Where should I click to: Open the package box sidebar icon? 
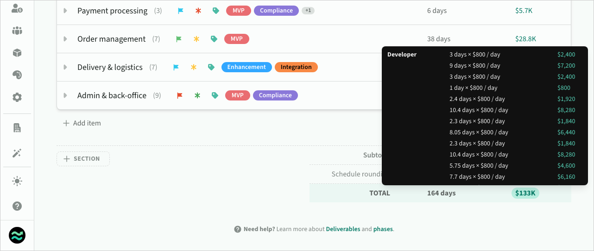[17, 53]
